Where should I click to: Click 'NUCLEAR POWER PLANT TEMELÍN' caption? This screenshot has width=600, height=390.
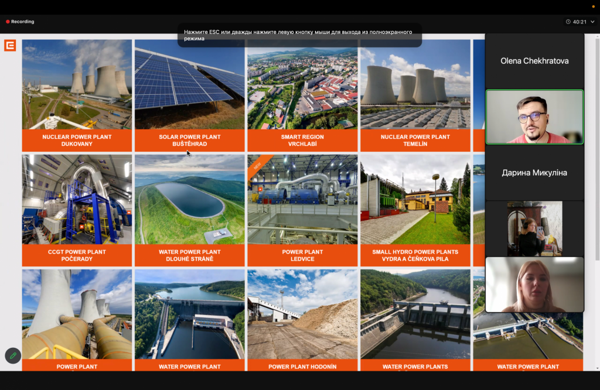click(415, 141)
